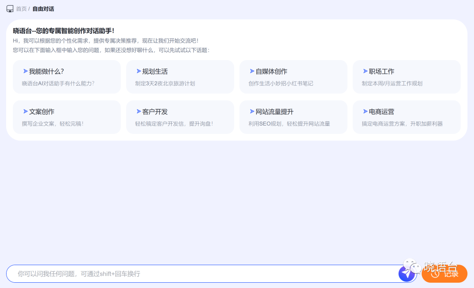Click the arrow icon on 网站流量提升 card

252,111
